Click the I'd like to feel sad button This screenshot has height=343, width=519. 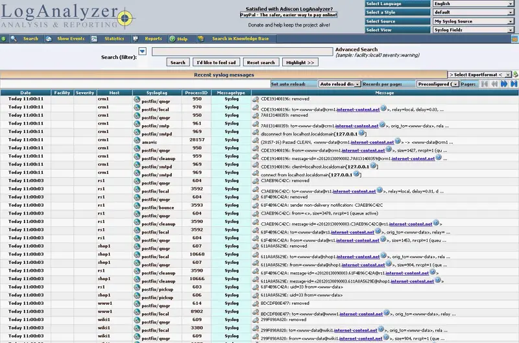tap(216, 62)
